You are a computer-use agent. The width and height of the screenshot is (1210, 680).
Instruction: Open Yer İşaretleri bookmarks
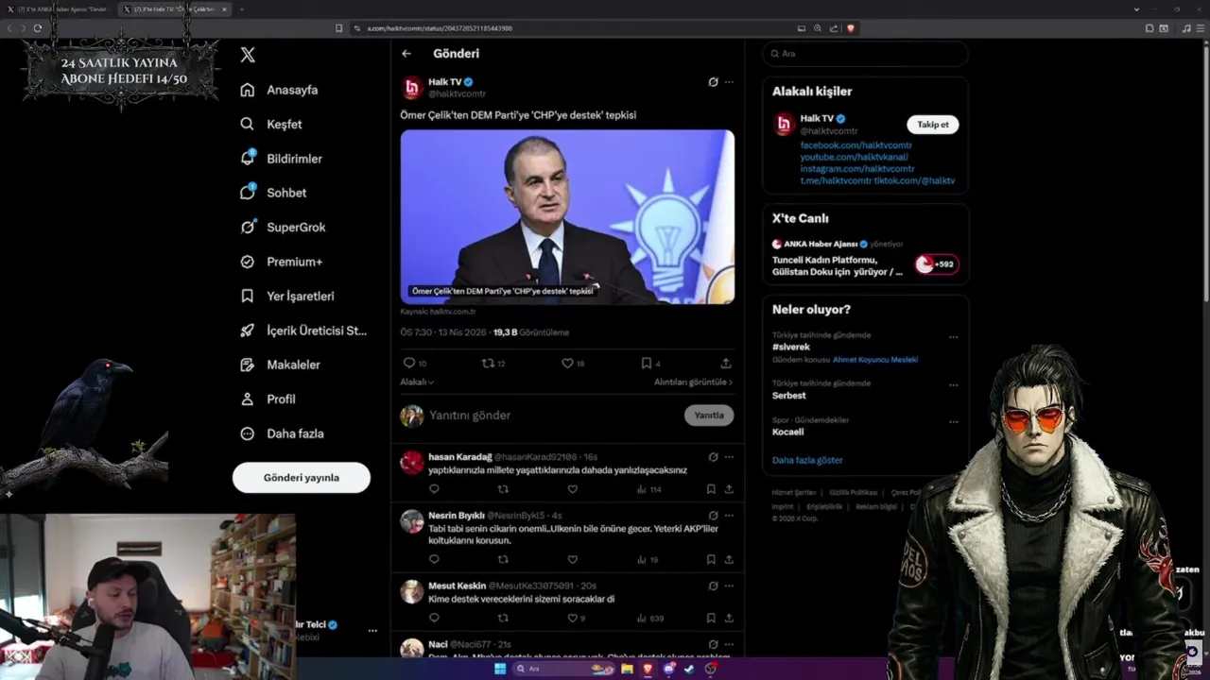pos(286,296)
